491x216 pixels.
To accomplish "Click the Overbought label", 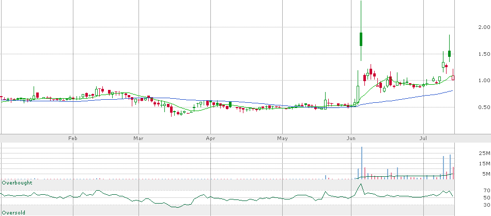I will click(x=17, y=182).
